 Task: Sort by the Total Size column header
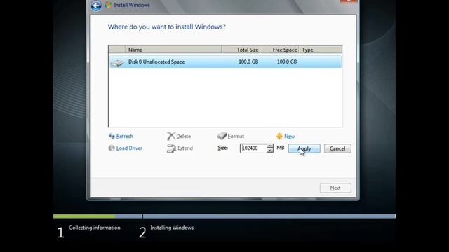(241, 50)
